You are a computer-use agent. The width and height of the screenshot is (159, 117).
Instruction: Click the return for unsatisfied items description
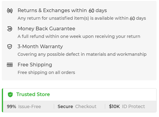(x=82, y=18)
